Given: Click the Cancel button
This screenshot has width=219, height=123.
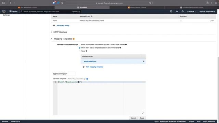Looking at the screenshot, I should (133, 118).
